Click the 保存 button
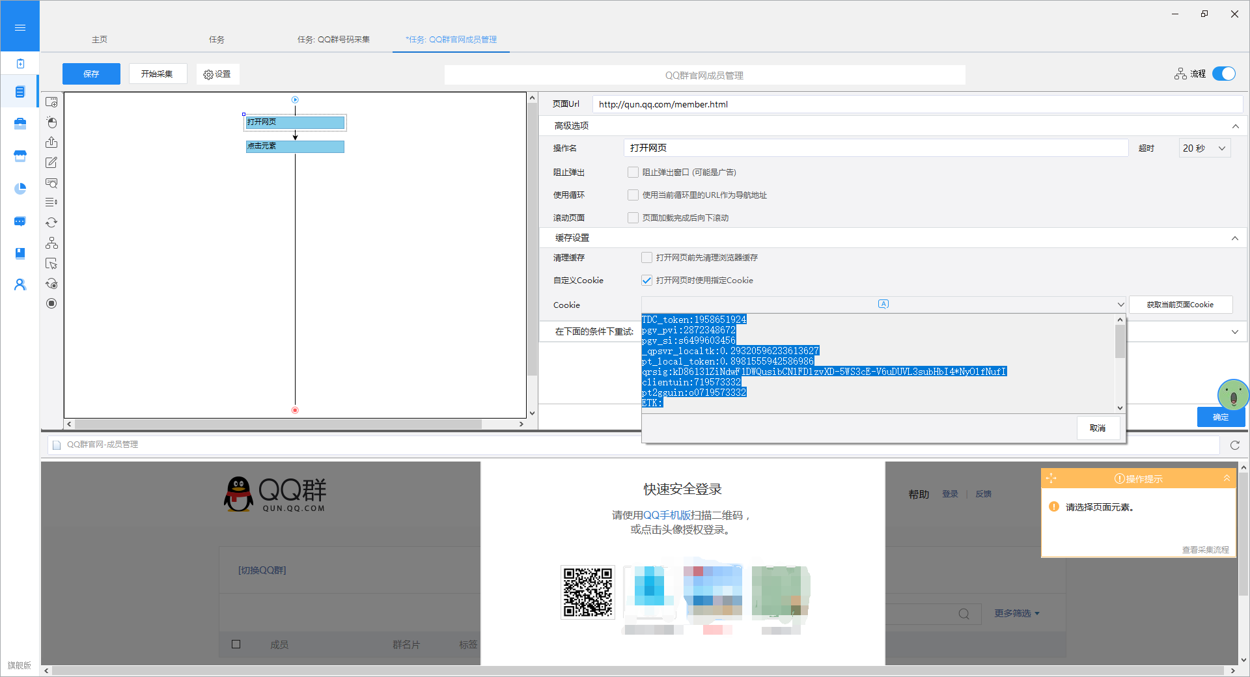 tap(91, 74)
